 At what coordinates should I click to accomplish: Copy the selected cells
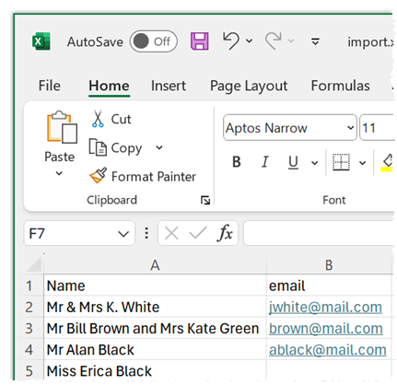pyautogui.click(x=116, y=148)
